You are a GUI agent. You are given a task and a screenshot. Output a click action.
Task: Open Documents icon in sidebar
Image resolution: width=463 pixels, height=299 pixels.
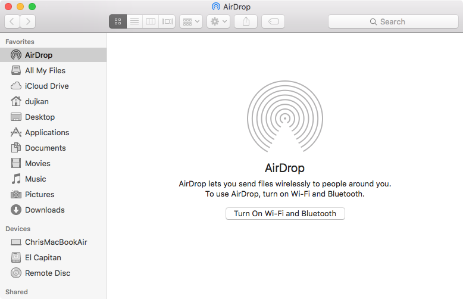coord(16,148)
